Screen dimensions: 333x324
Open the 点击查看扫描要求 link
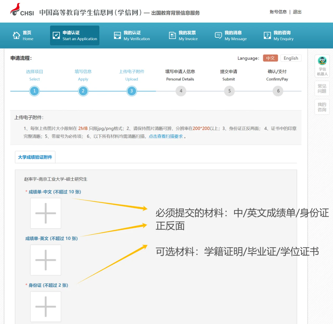(x=166, y=136)
